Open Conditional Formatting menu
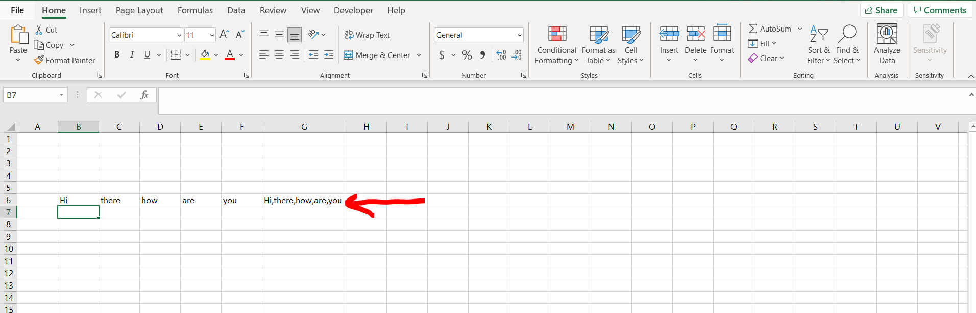 click(556, 45)
